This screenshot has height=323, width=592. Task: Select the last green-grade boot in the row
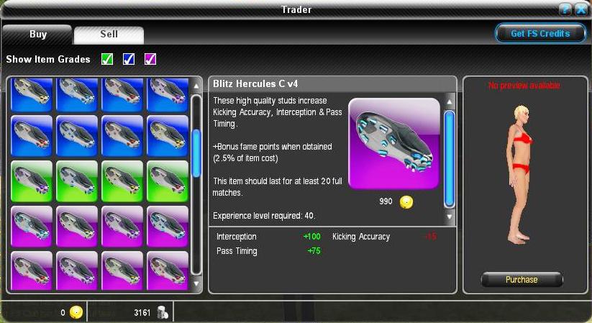click(x=168, y=181)
